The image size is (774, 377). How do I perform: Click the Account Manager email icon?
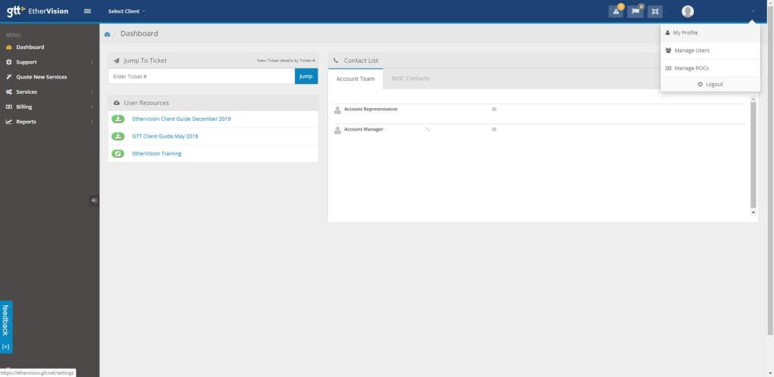click(494, 129)
